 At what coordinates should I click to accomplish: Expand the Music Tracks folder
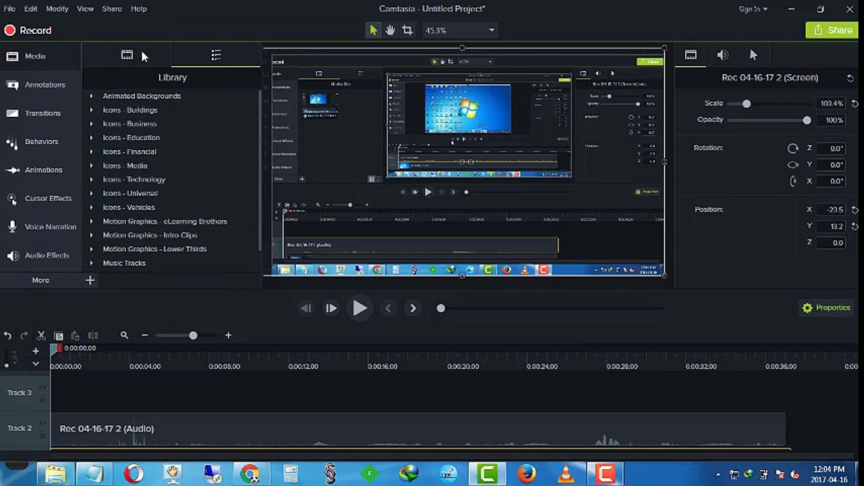point(91,263)
